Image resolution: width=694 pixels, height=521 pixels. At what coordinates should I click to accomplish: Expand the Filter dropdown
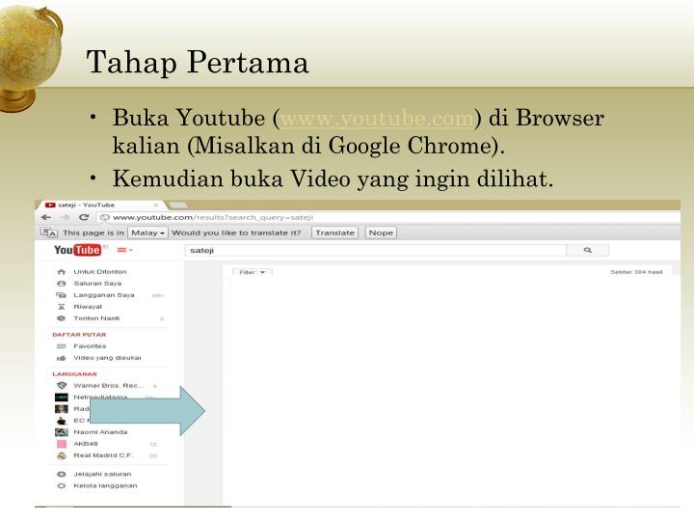(253, 272)
